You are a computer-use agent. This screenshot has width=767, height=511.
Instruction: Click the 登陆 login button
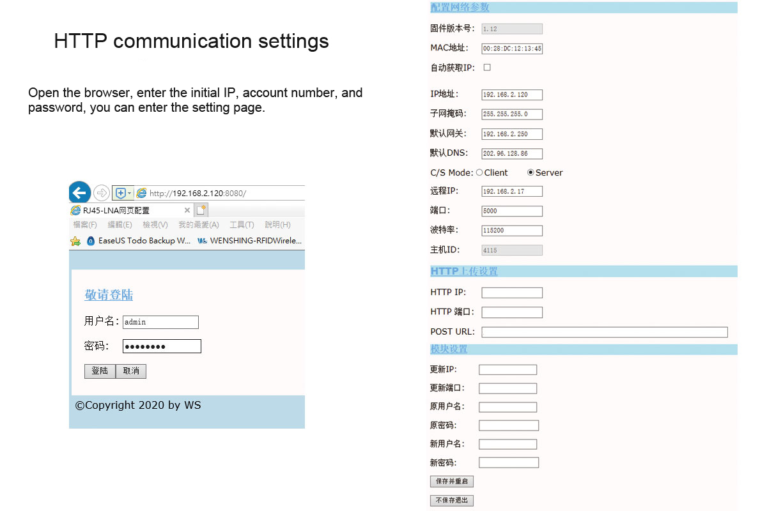click(100, 371)
